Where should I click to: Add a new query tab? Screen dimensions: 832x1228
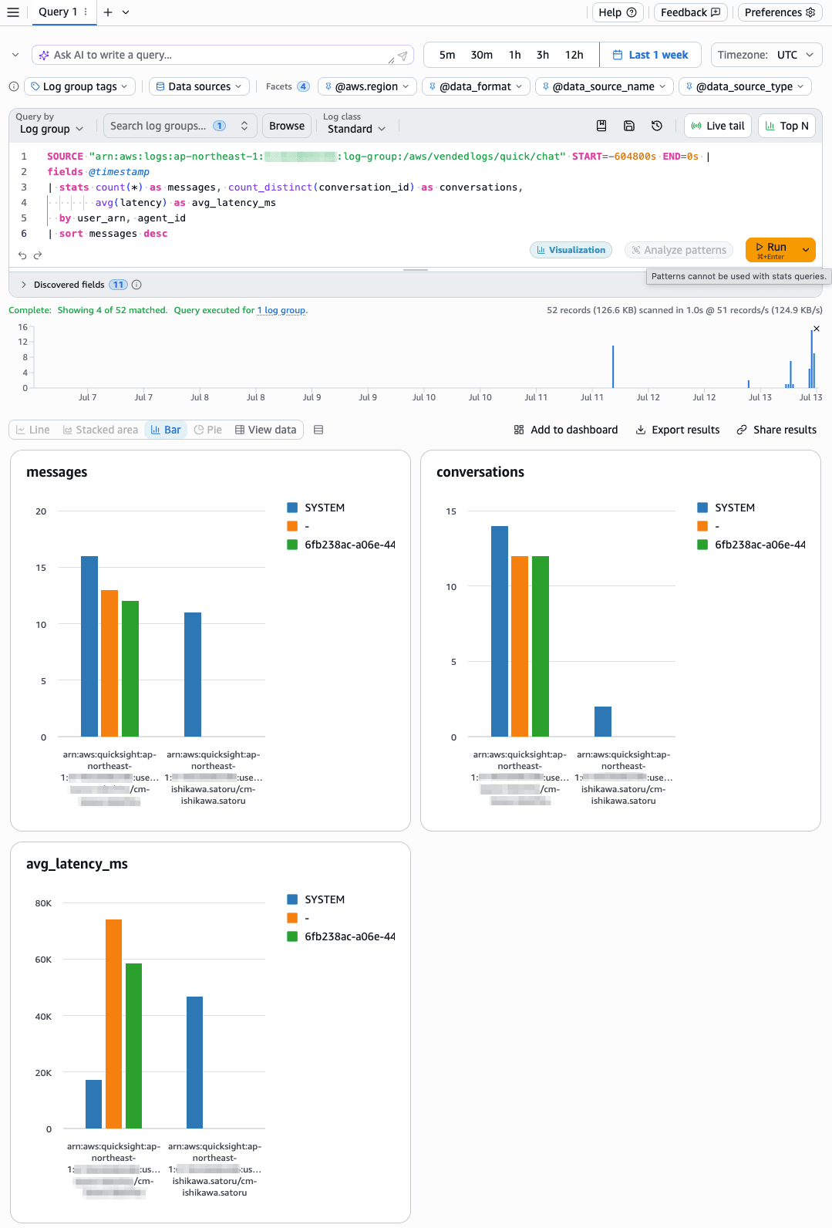(x=108, y=12)
